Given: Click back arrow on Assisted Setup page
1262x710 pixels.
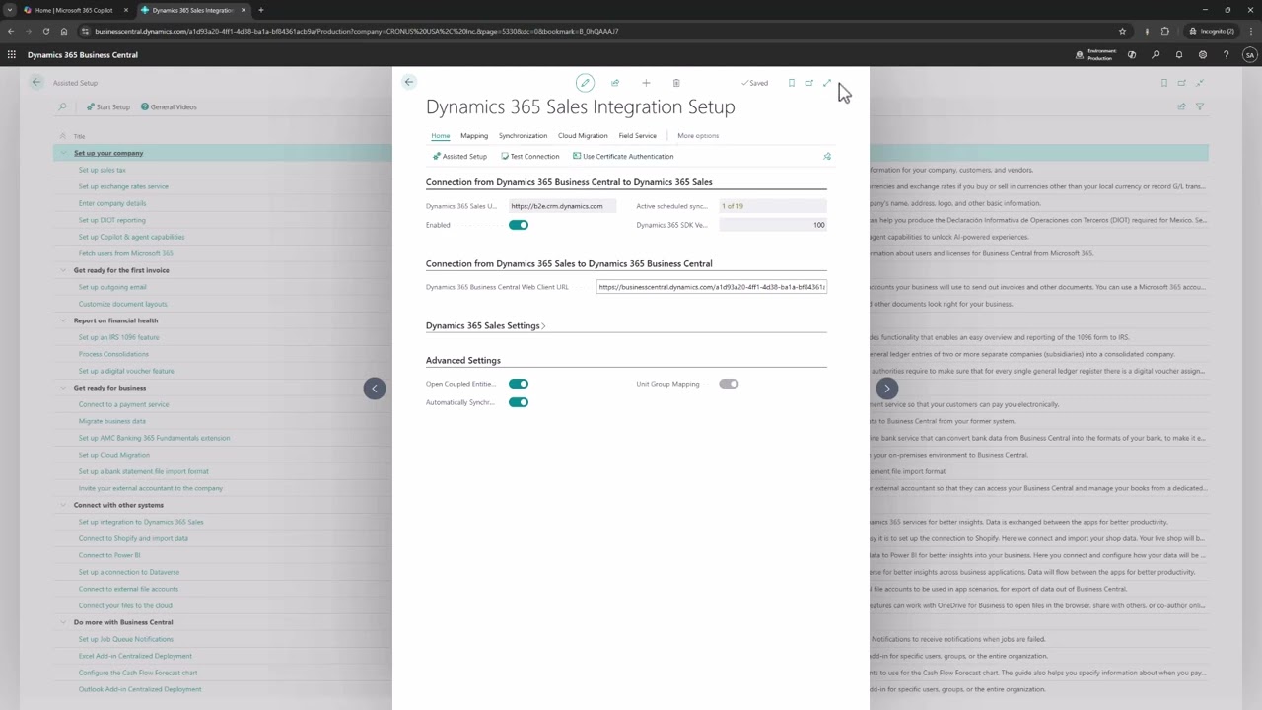Looking at the screenshot, I should (x=36, y=82).
